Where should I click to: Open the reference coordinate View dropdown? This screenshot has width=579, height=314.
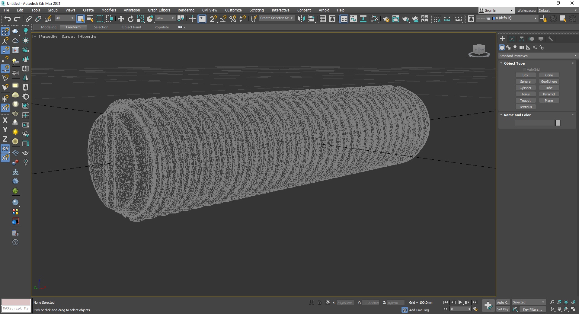[165, 18]
